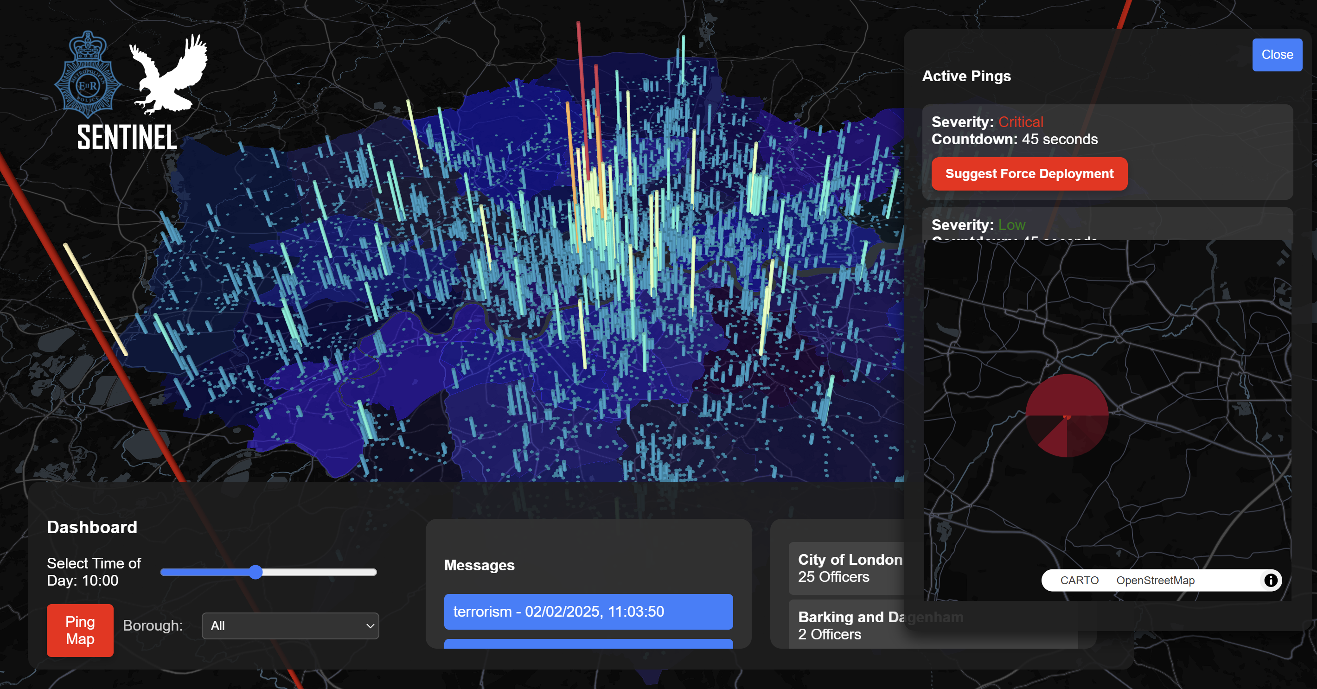Click the OpenStreetMap attribution link
The width and height of the screenshot is (1317, 689).
[x=1155, y=580]
